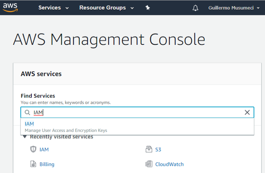Click the 'AWS Management Console' title
The height and width of the screenshot is (173, 265).
(x=109, y=40)
